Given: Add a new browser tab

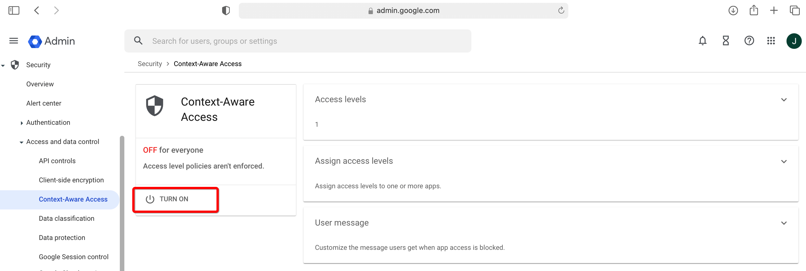Looking at the screenshot, I should coord(774,11).
